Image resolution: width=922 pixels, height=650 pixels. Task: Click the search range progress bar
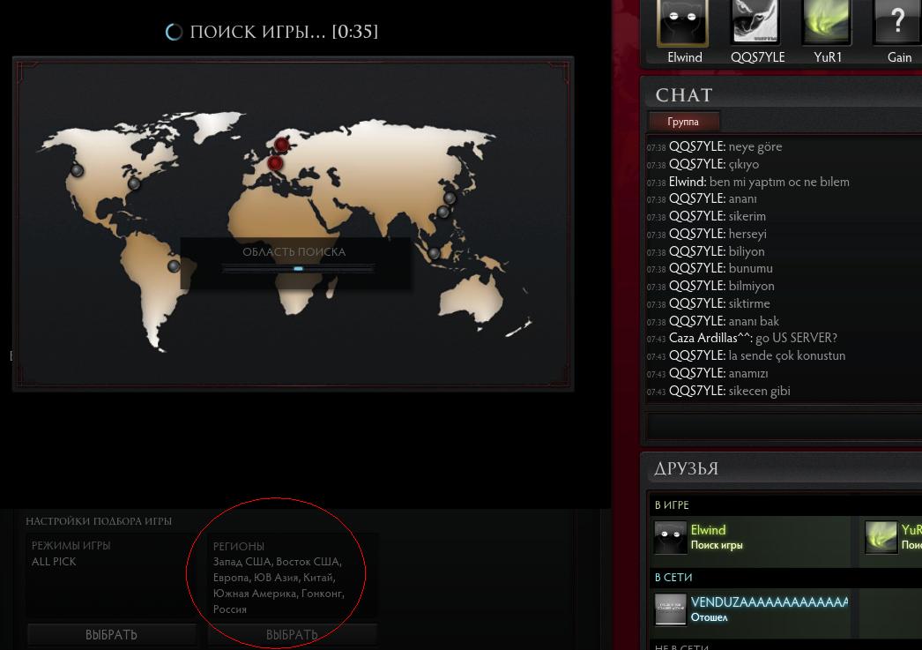[298, 269]
